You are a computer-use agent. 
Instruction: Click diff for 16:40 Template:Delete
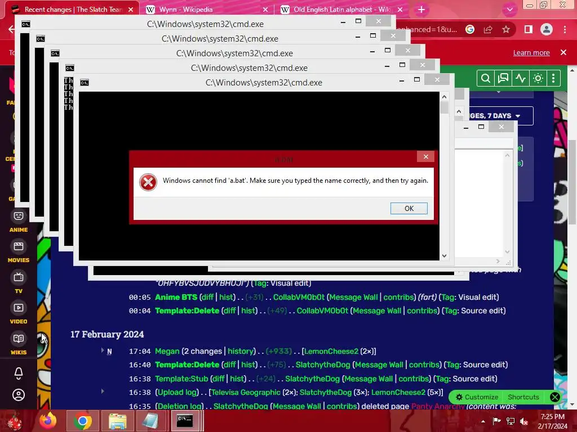(229, 364)
